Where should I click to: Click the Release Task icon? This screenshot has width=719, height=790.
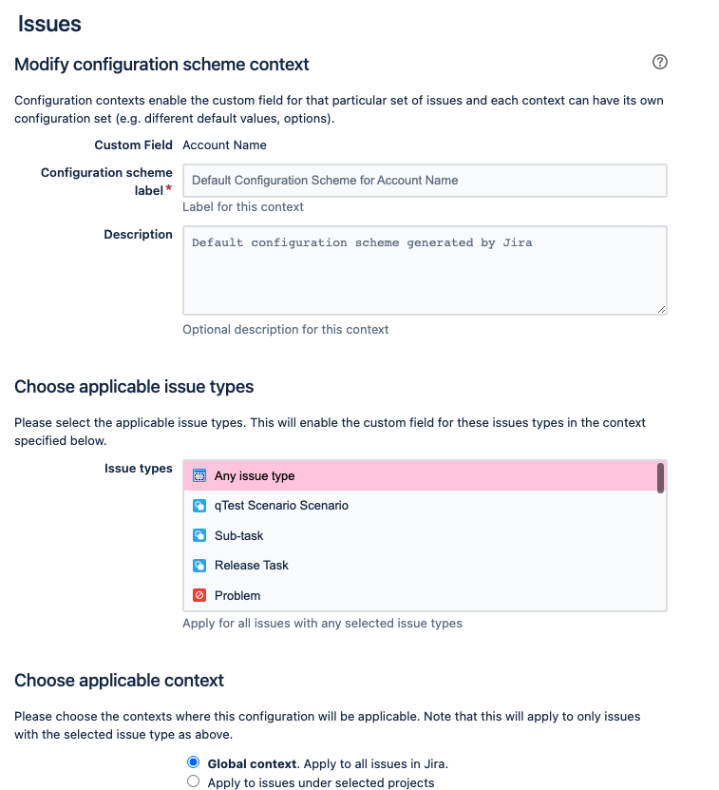199,566
